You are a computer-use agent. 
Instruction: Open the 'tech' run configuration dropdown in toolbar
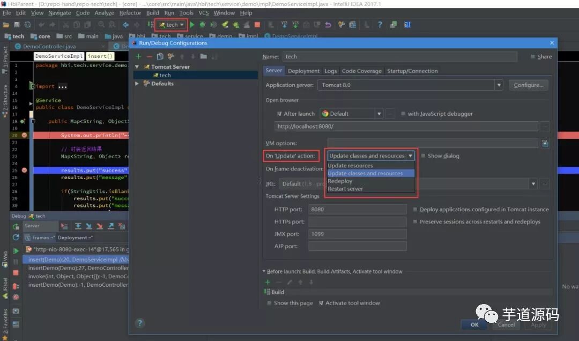tap(172, 25)
